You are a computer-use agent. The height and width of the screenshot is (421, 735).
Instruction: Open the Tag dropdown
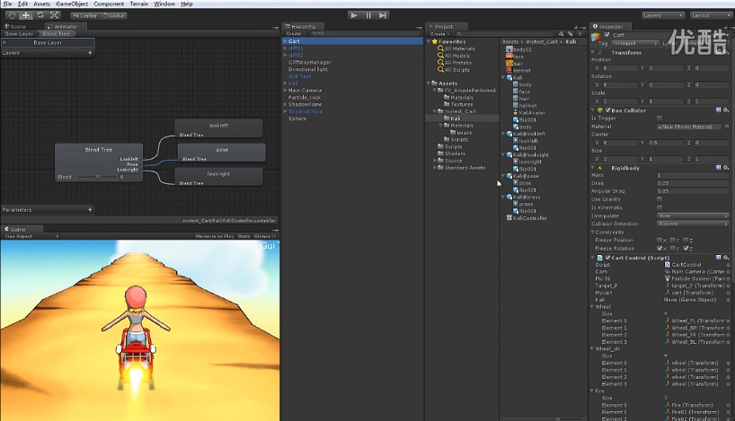coord(635,43)
